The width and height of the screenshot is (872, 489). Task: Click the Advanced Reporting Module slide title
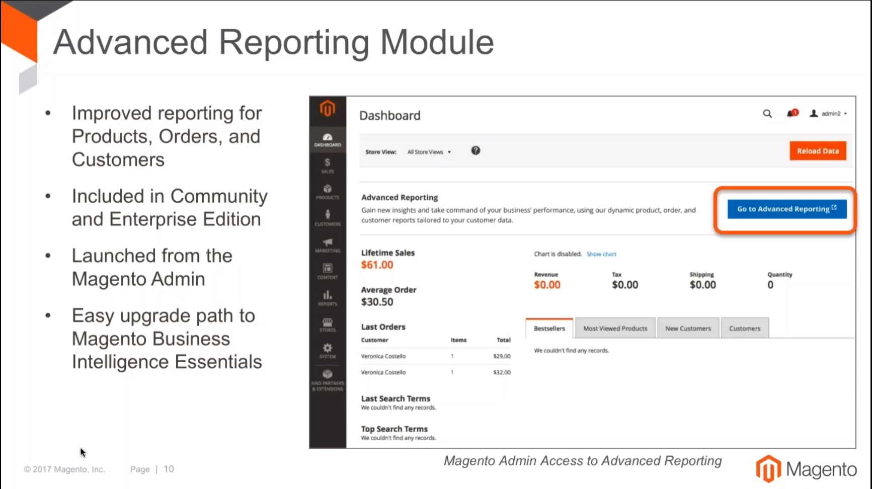coord(273,42)
